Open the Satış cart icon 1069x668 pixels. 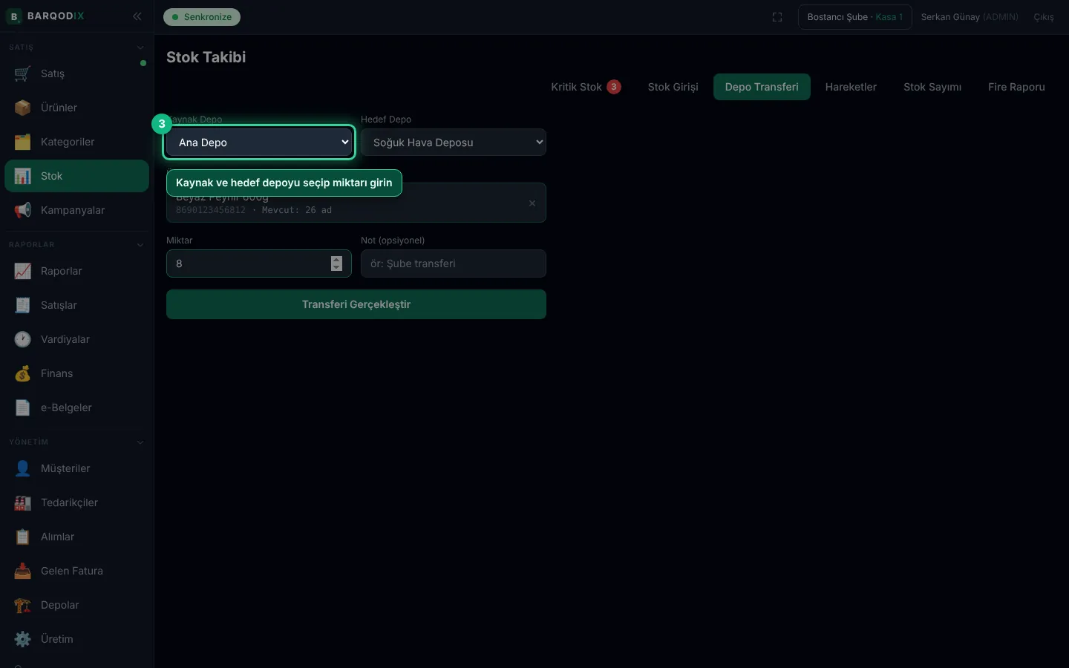click(22, 73)
